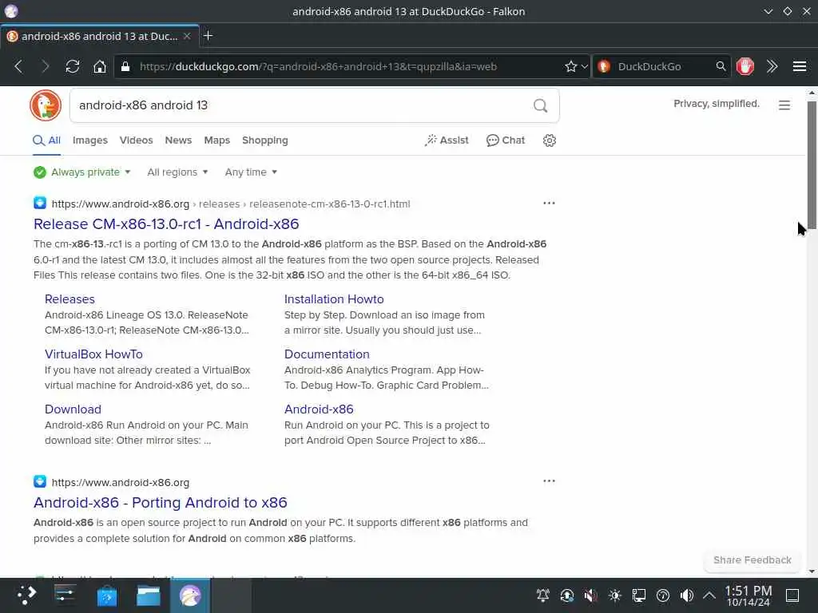Select the android-x86 android 13 tab
Screen dimensions: 818x613
pyautogui.click(x=99, y=36)
